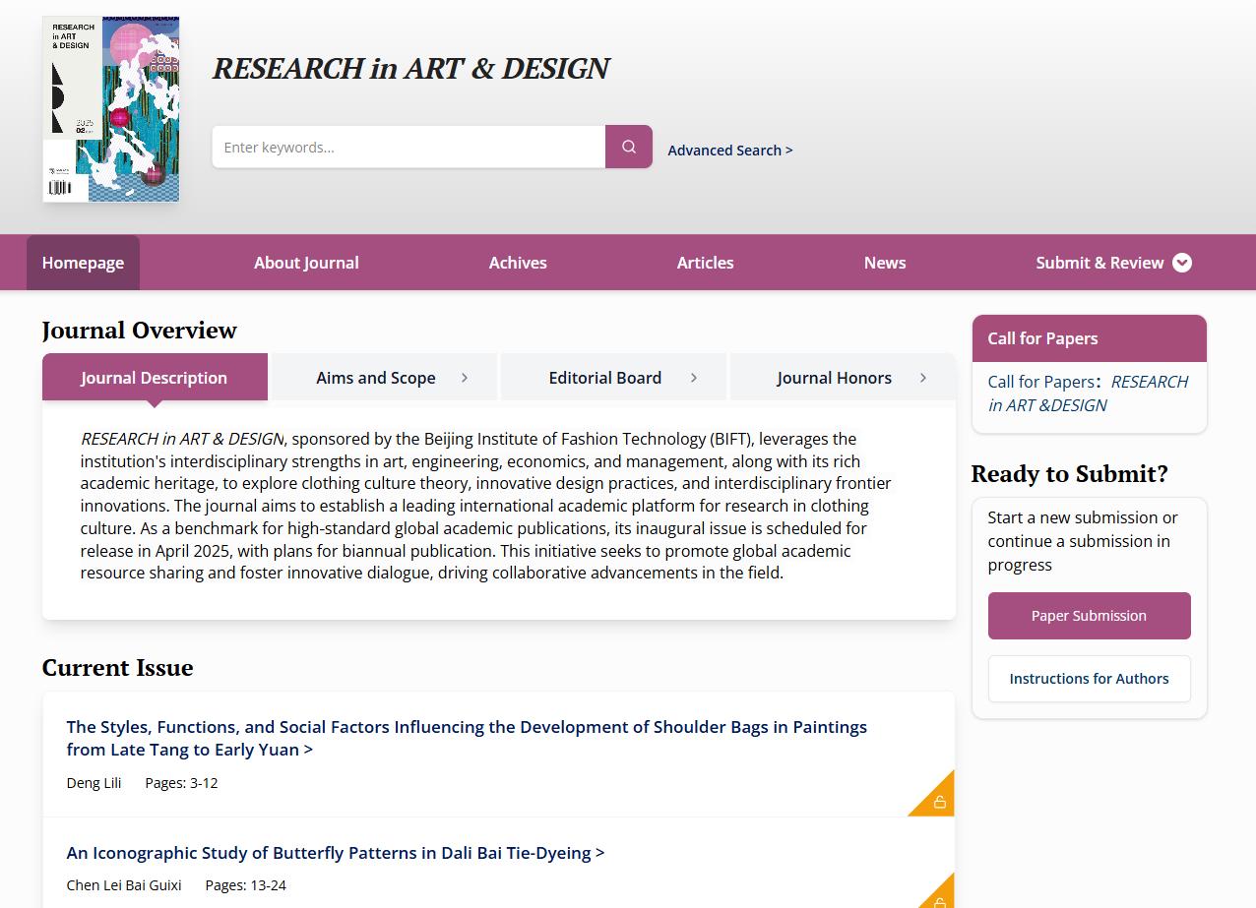Viewport: 1256px width, 908px height.
Task: Select the Journal Description tab
Action: point(155,378)
